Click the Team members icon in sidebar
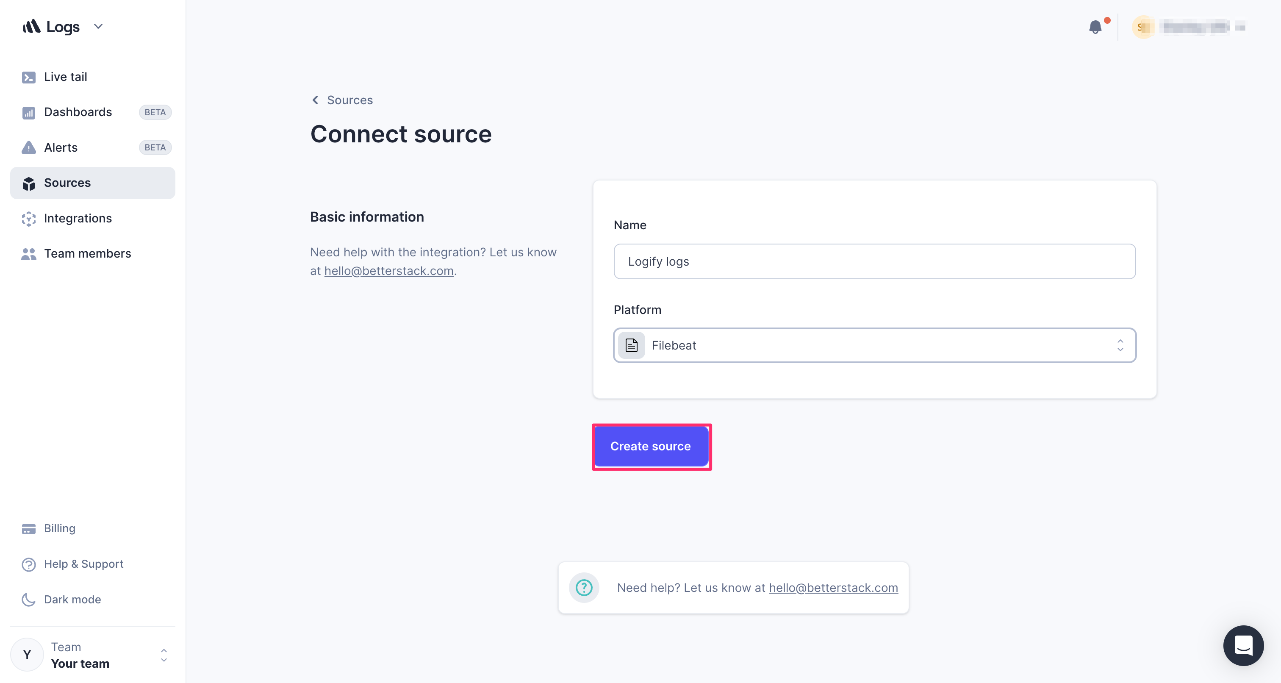 pyautogui.click(x=28, y=253)
